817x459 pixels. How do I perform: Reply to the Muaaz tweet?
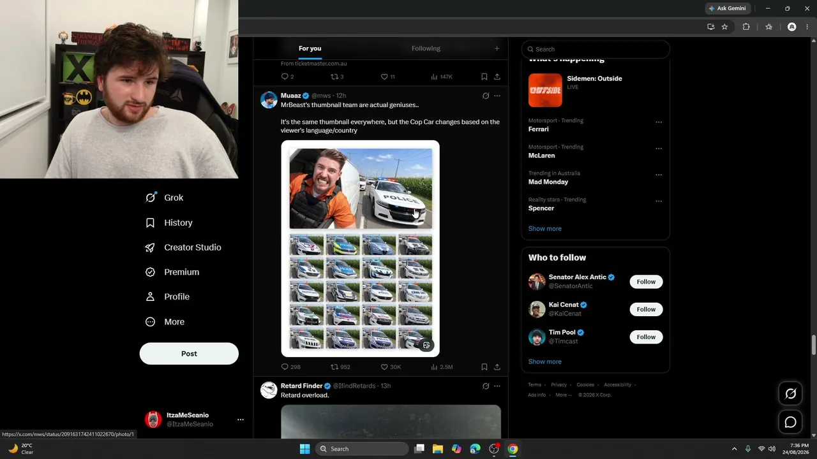click(x=285, y=367)
